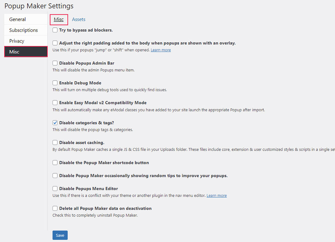Open Learn more link about padding
Image resolution: width=335 pixels, height=242 pixels.
click(x=161, y=50)
